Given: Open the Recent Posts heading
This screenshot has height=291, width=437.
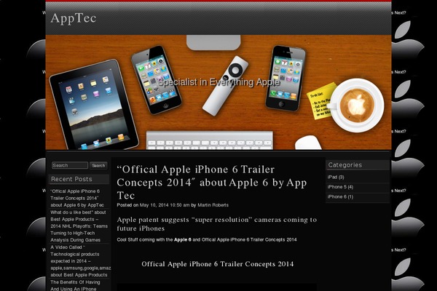Looking at the screenshot, I should click(71, 179).
